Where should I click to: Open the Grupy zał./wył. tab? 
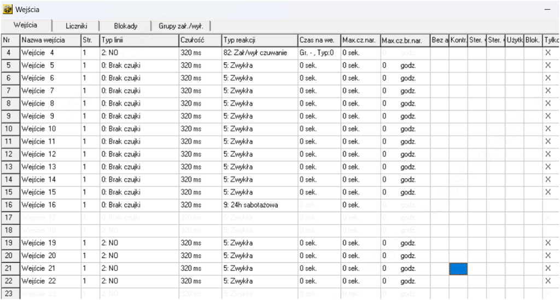tap(180, 26)
